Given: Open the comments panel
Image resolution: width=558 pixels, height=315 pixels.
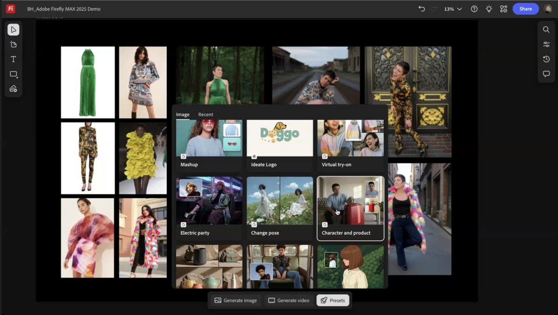Looking at the screenshot, I should pyautogui.click(x=546, y=74).
